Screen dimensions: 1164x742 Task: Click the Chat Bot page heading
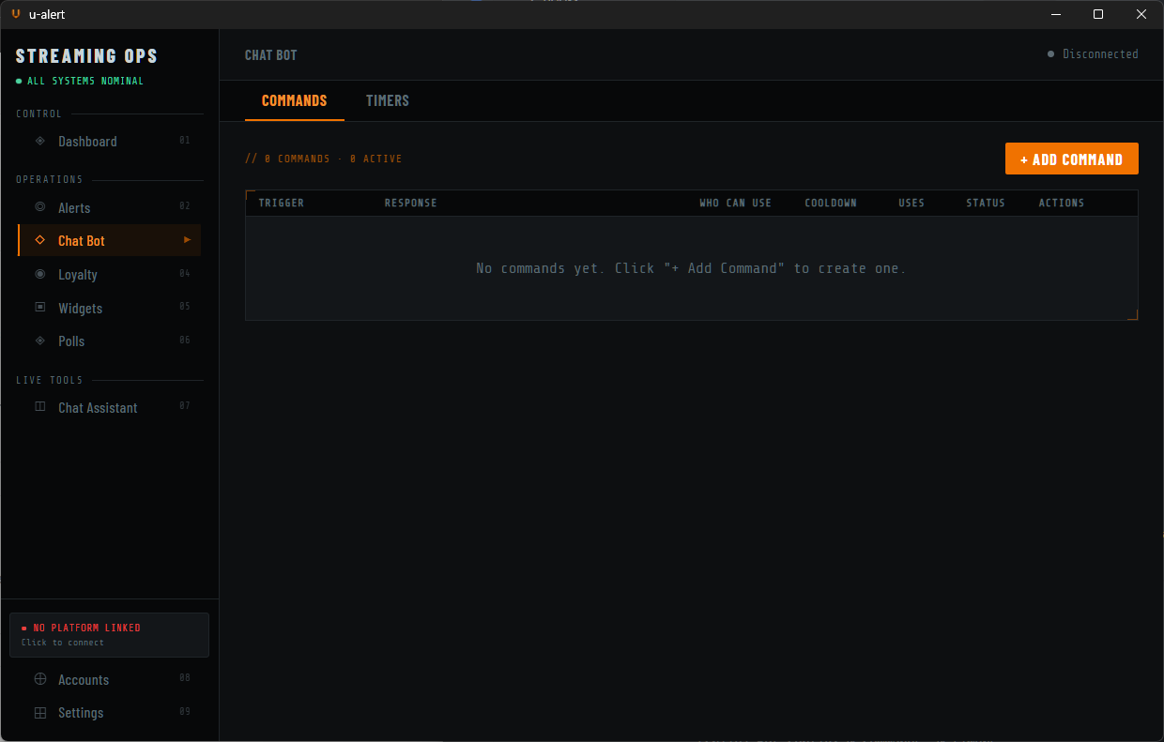click(x=270, y=55)
